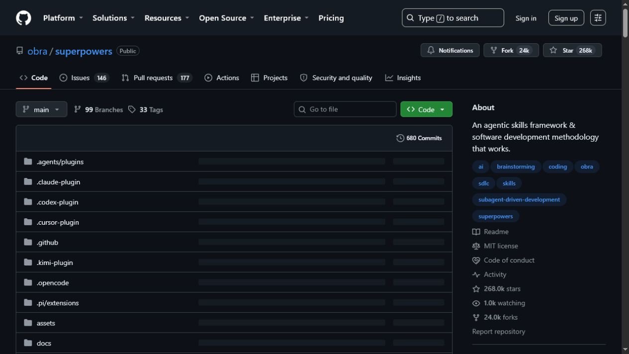Click the ai topic tag
This screenshot has width=629, height=354.
tap(481, 167)
